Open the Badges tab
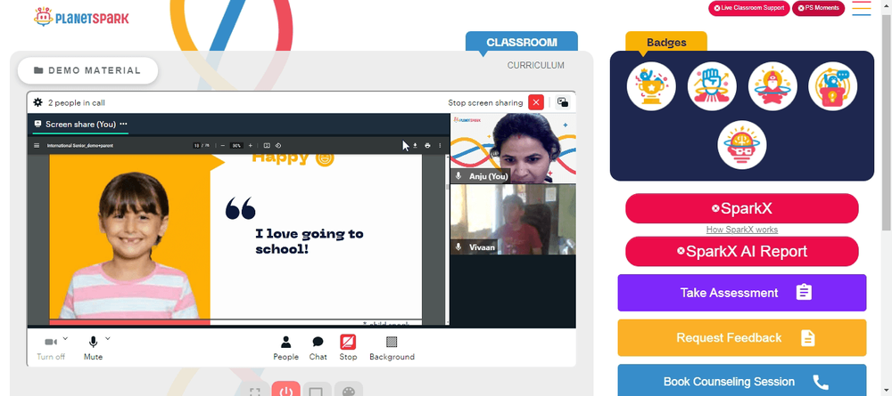Viewport: 892px width, 396px height. [666, 43]
